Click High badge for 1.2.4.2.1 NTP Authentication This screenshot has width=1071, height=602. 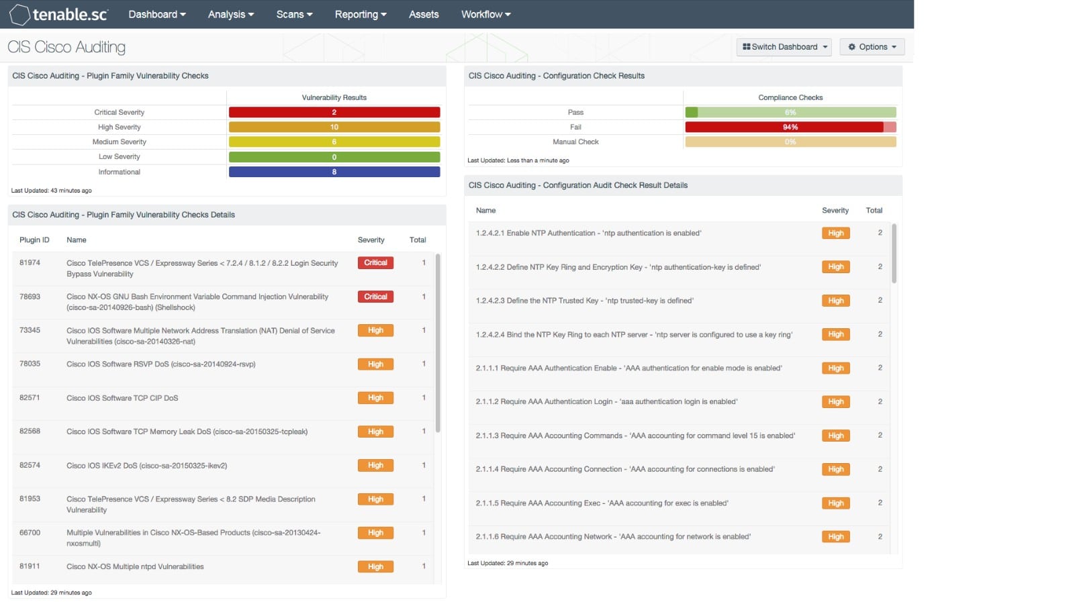[x=836, y=233]
